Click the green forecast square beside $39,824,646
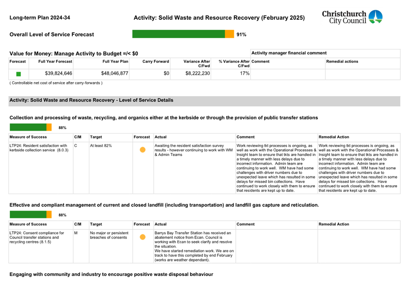The height and width of the screenshot is (290, 410). [x=18, y=74]
